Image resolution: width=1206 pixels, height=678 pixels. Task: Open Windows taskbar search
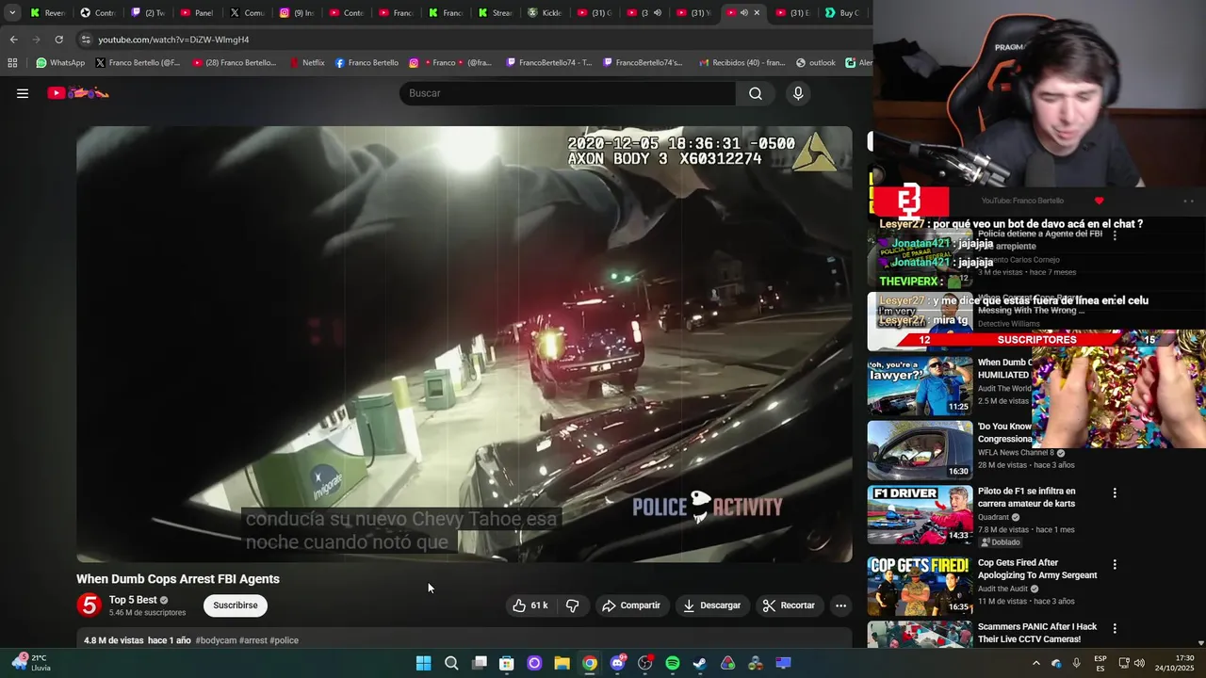451,663
